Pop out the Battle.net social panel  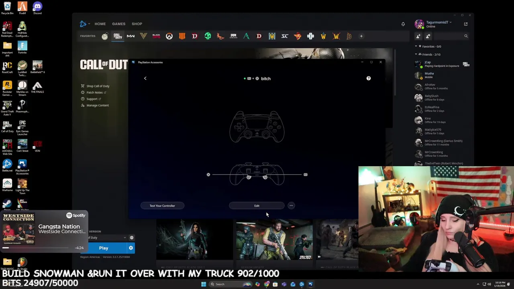coord(466,24)
